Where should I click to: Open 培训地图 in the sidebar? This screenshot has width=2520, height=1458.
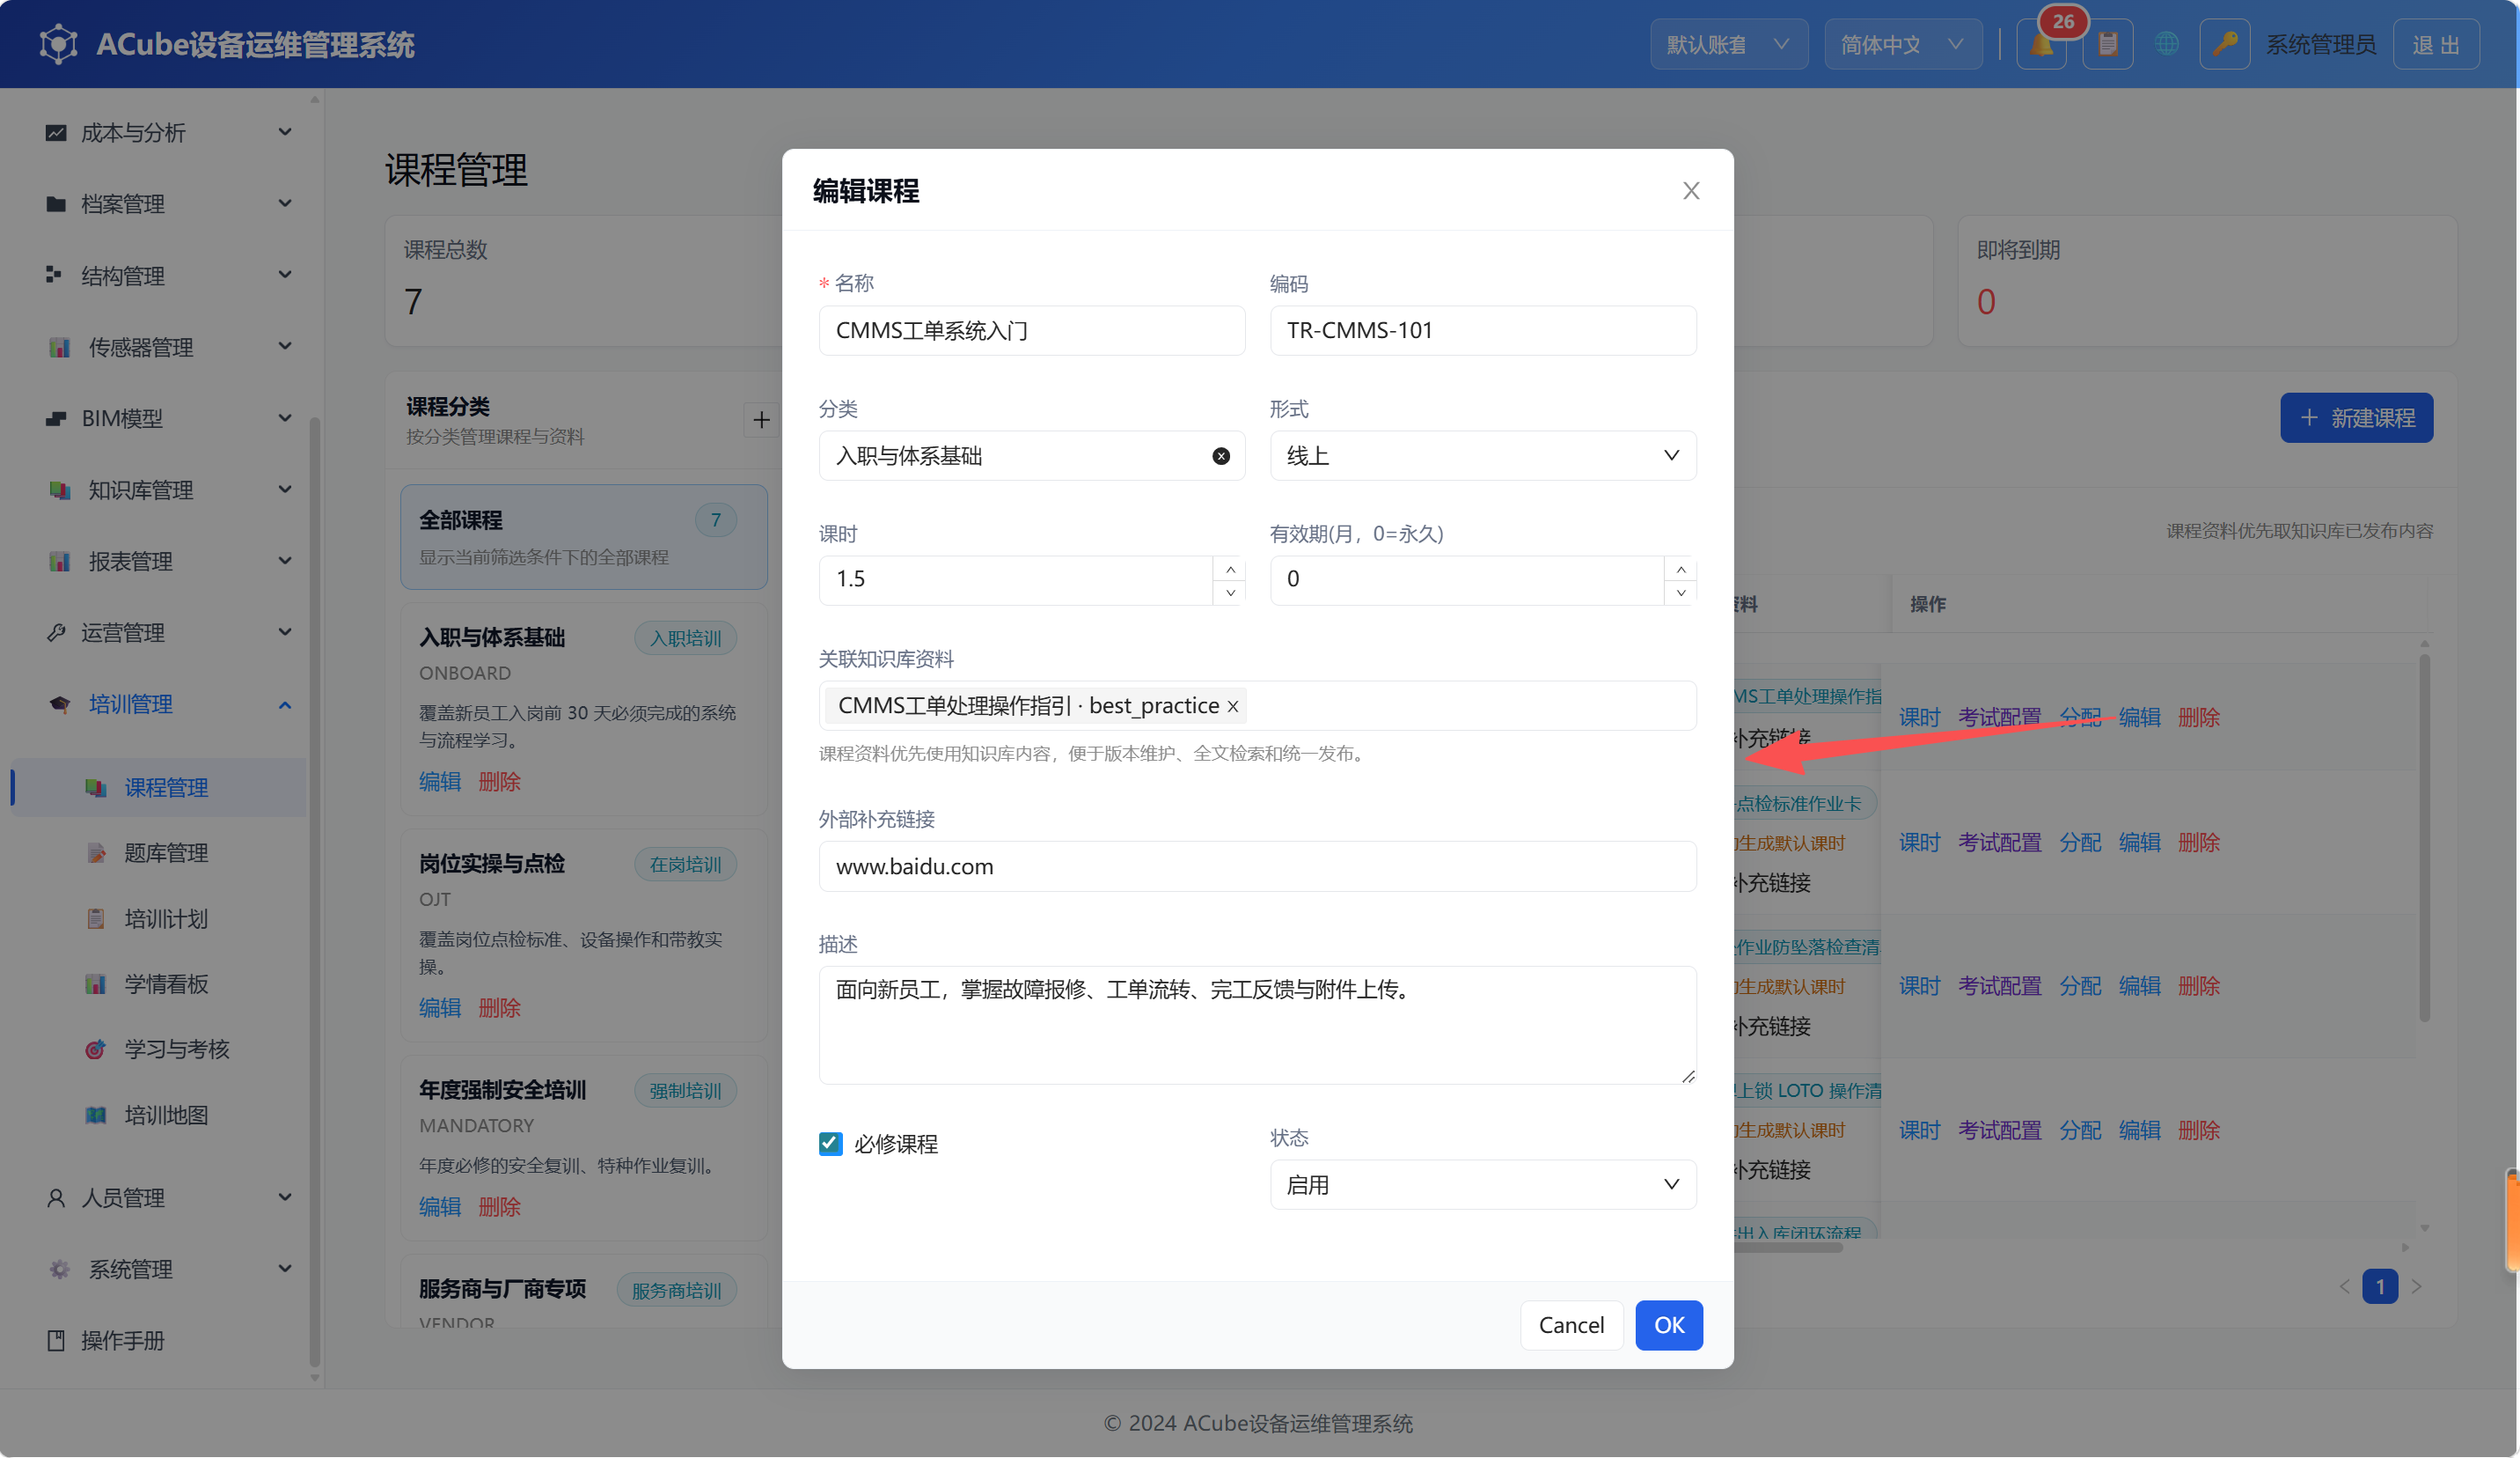click(166, 1115)
